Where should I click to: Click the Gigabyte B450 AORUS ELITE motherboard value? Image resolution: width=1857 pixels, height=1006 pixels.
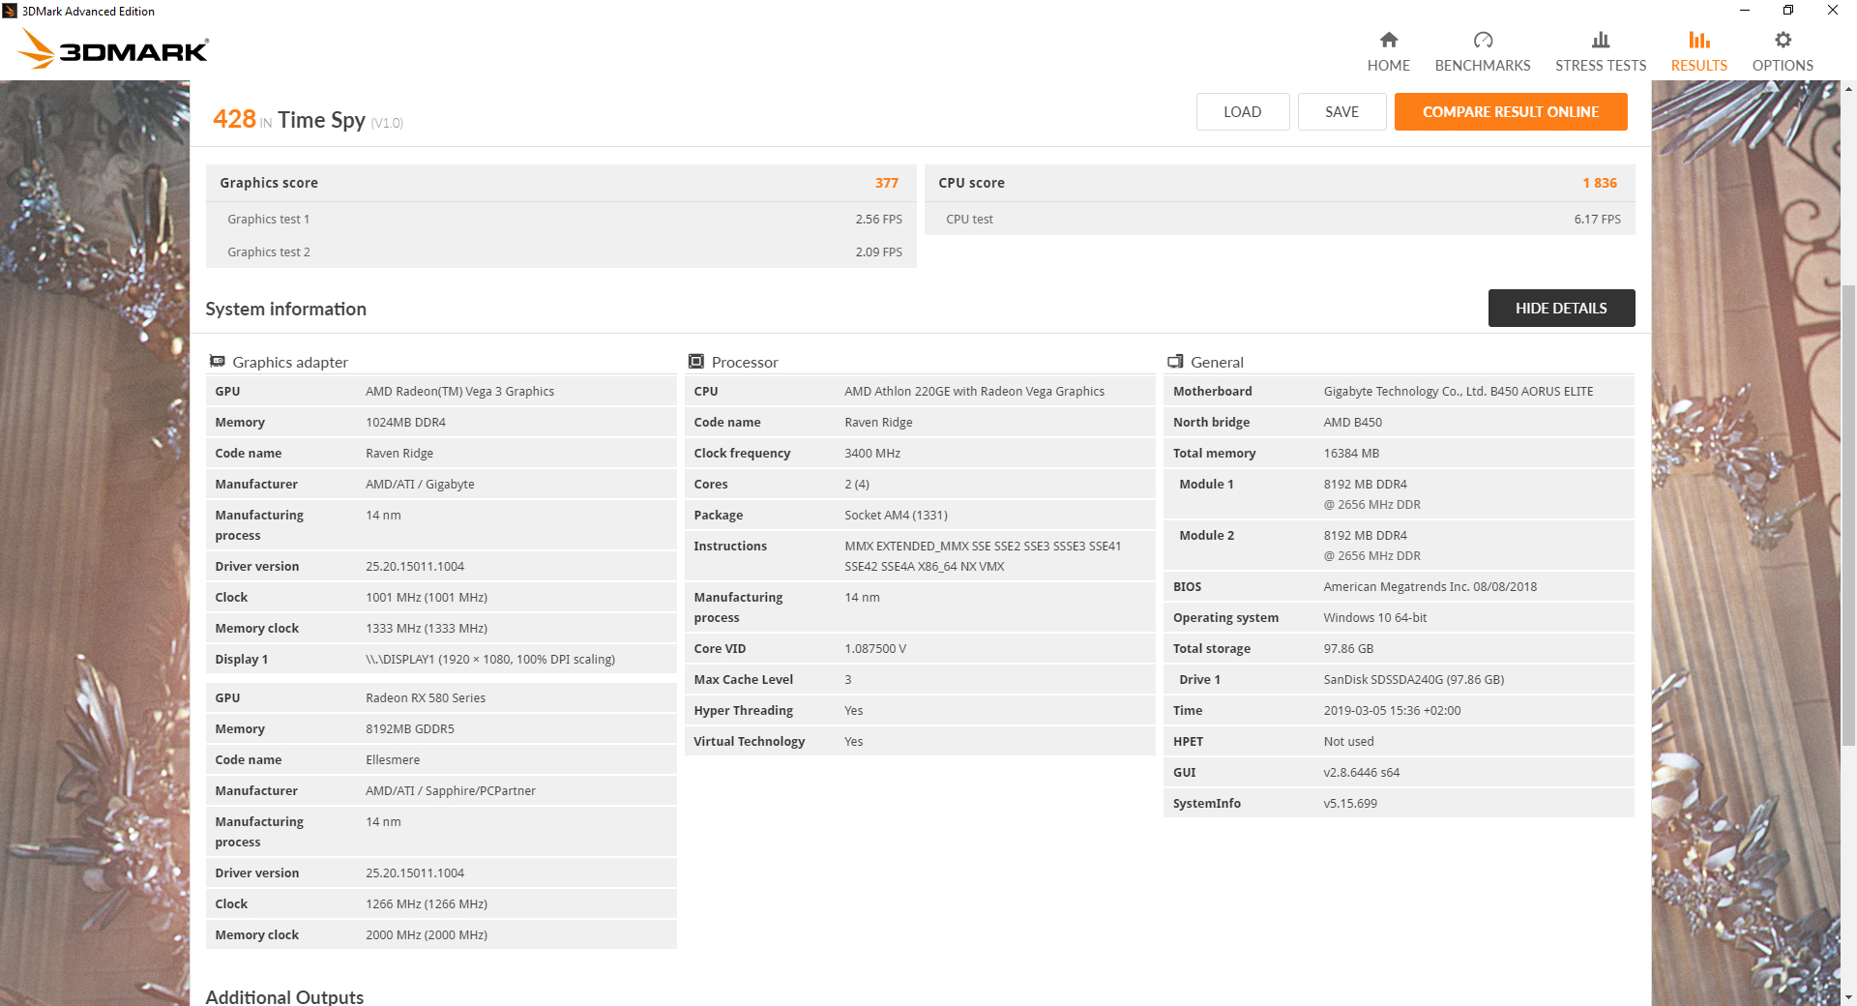[x=1459, y=392]
